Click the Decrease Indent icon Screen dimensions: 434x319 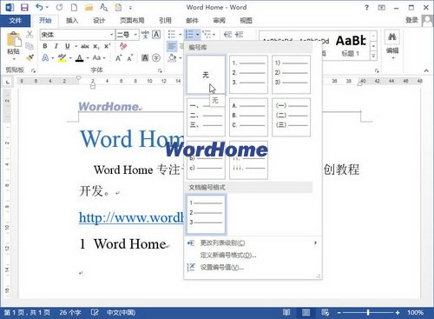(227, 35)
